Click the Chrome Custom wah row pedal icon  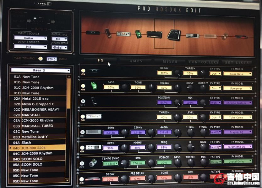click(x=94, y=101)
